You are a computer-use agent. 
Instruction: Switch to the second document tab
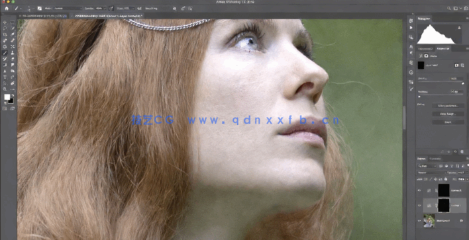[107, 16]
